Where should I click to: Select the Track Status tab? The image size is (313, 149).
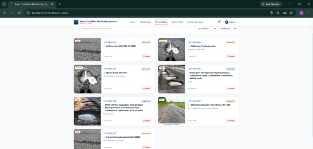161,22
